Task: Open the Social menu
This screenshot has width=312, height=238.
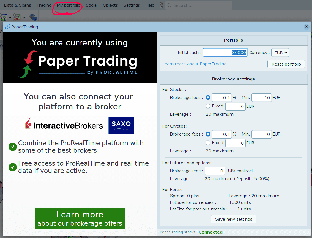Action: pos(92,5)
